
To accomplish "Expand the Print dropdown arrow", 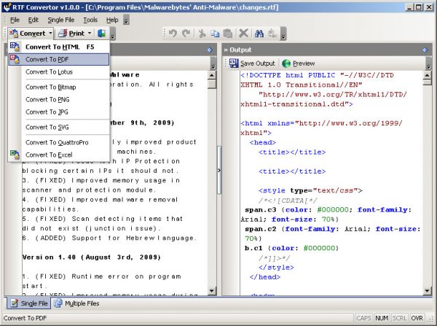I will pyautogui.click(x=90, y=34).
